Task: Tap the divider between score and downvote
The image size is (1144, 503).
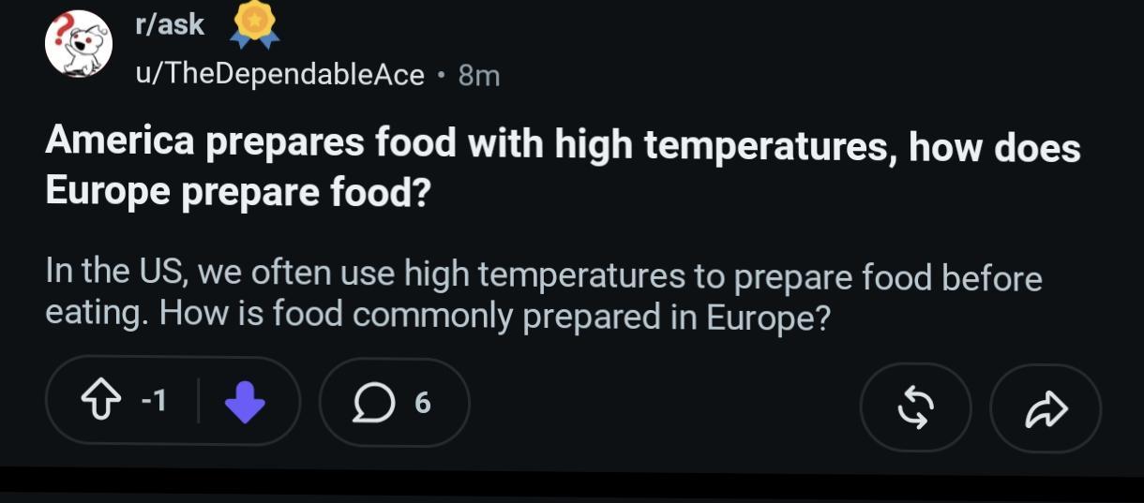Action: click(198, 402)
